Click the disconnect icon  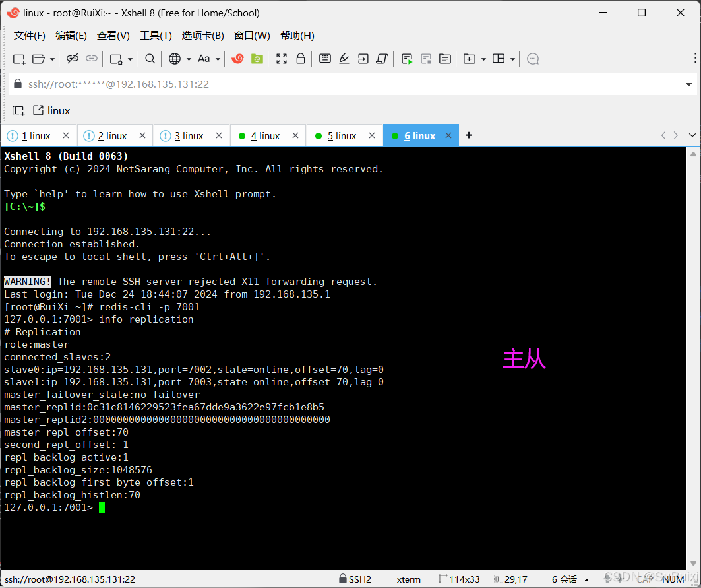pos(73,59)
